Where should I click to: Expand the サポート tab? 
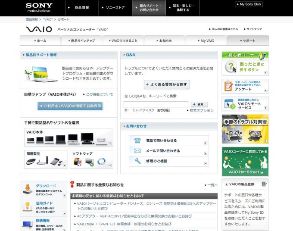click(x=248, y=41)
